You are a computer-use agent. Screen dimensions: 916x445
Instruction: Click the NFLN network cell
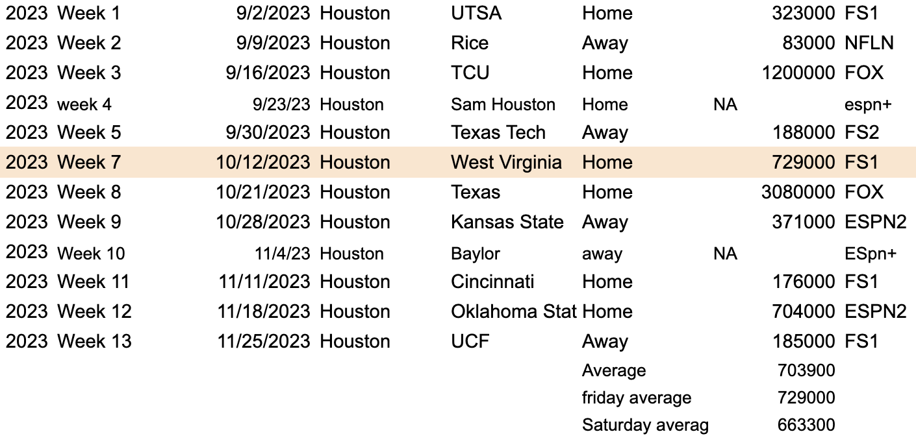point(869,43)
